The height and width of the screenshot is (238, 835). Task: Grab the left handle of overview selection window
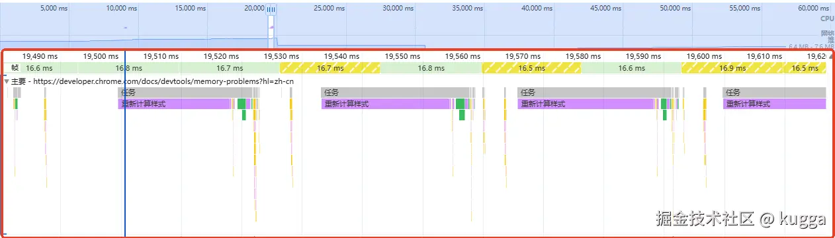(x=269, y=10)
